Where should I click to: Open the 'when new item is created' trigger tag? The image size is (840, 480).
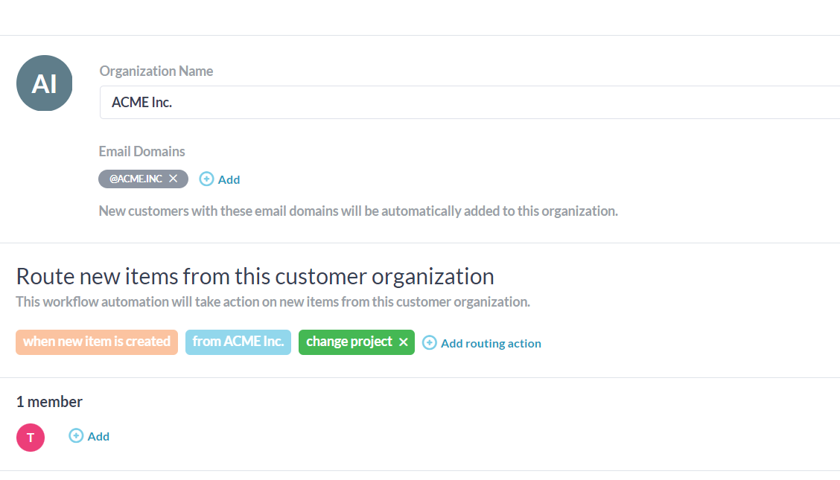click(97, 342)
